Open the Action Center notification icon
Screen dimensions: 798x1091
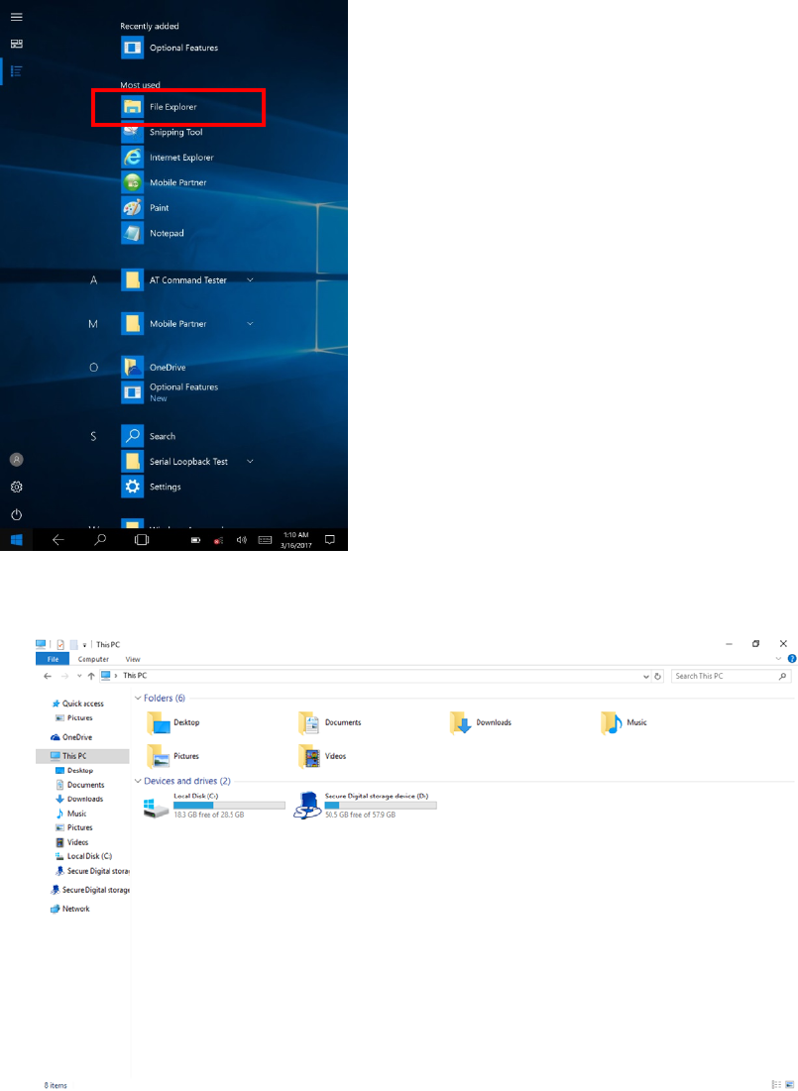331,540
